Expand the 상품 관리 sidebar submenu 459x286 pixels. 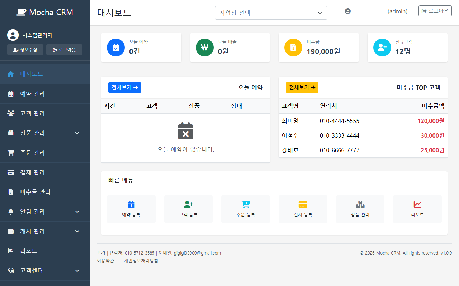(77, 133)
